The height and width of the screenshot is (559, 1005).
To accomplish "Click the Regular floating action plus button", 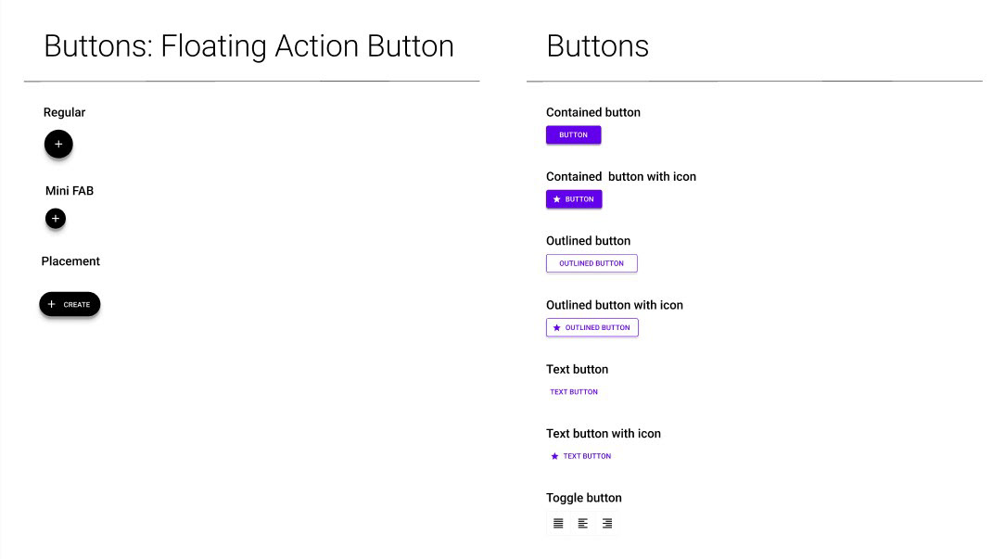I will pyautogui.click(x=58, y=144).
